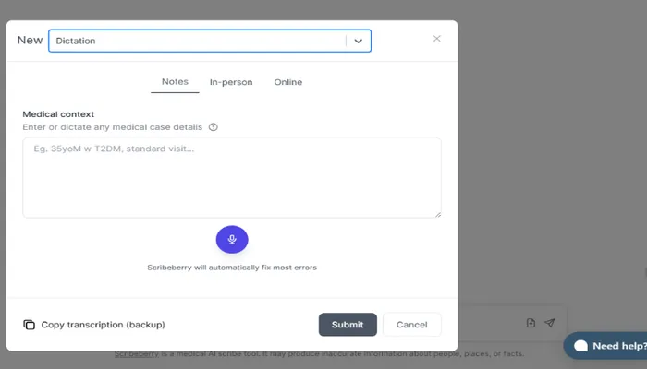The width and height of the screenshot is (647, 369).
Task: Click the paper plane send icon
Action: tap(550, 323)
